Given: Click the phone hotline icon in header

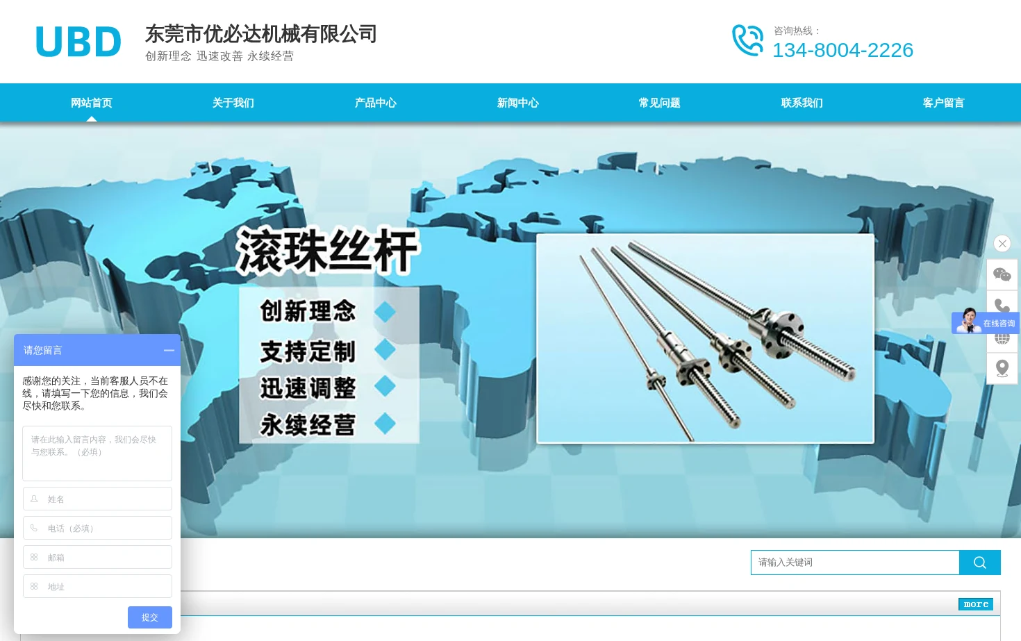Looking at the screenshot, I should point(747,40).
